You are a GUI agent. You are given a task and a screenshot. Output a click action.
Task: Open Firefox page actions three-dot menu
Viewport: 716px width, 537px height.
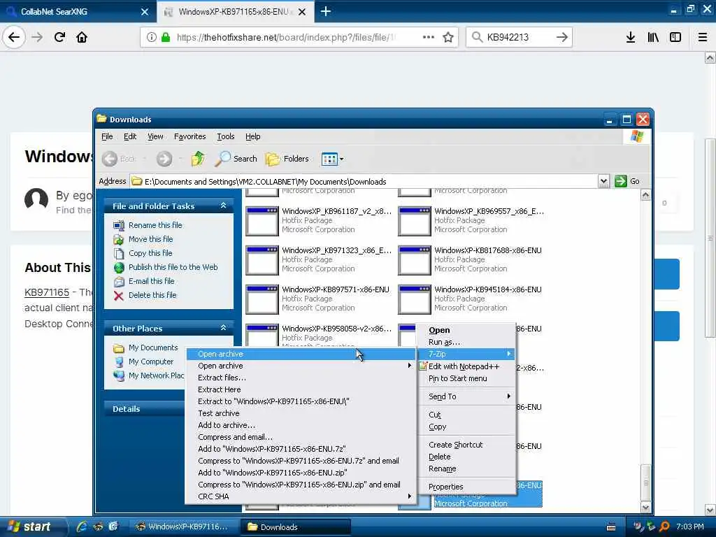point(429,37)
